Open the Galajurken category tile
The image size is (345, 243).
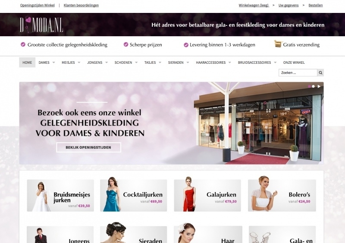(x=207, y=195)
